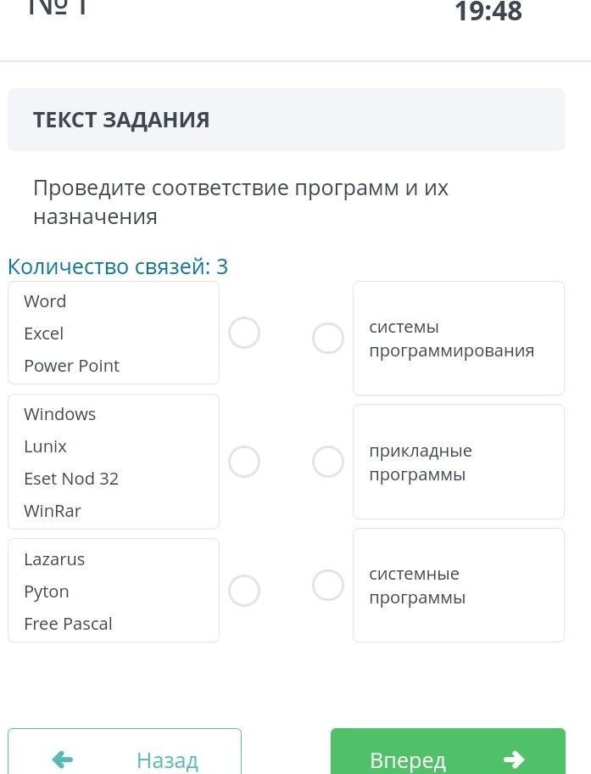This screenshot has height=774, width=591.
Task: Click the системные программы answer box
Action: [459, 585]
